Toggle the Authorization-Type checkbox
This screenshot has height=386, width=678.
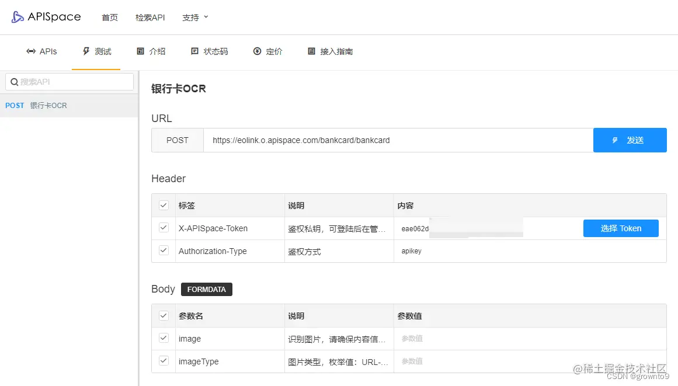click(x=164, y=251)
